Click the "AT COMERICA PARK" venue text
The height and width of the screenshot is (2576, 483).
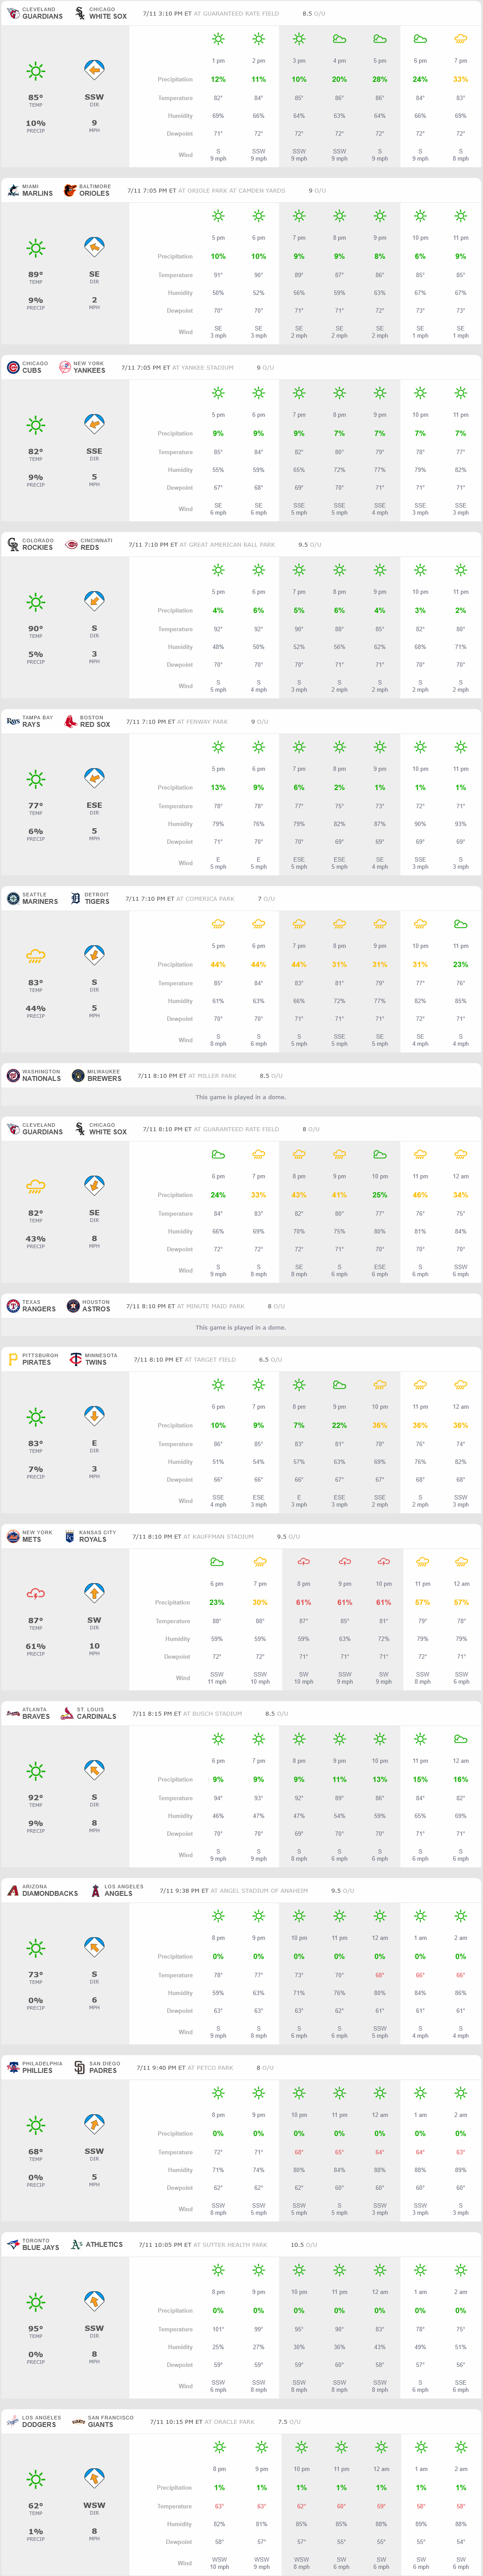206,898
